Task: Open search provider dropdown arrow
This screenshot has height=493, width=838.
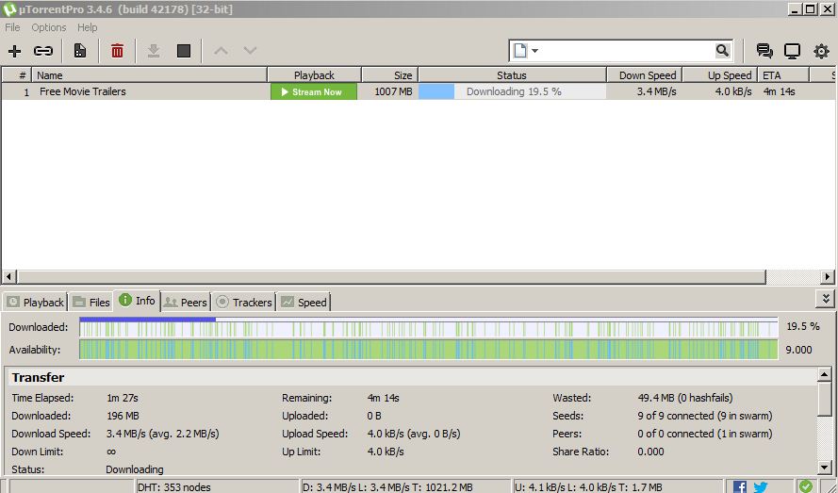Action: pyautogui.click(x=534, y=51)
